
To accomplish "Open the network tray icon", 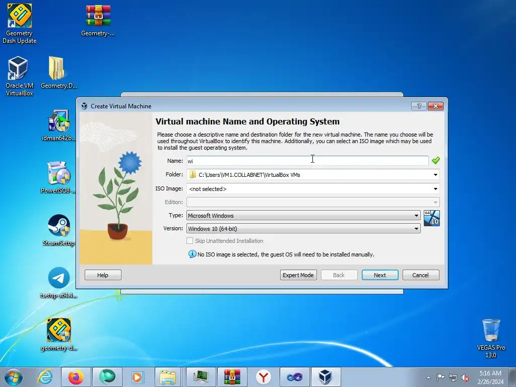I will coord(453,377).
